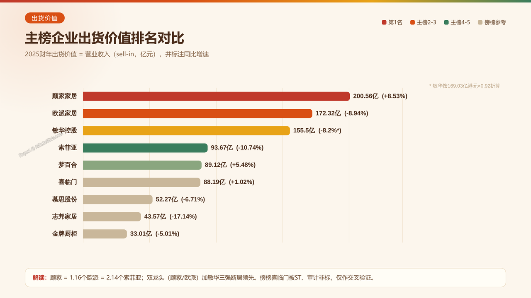Click the 喜临门 axis label

68,182
